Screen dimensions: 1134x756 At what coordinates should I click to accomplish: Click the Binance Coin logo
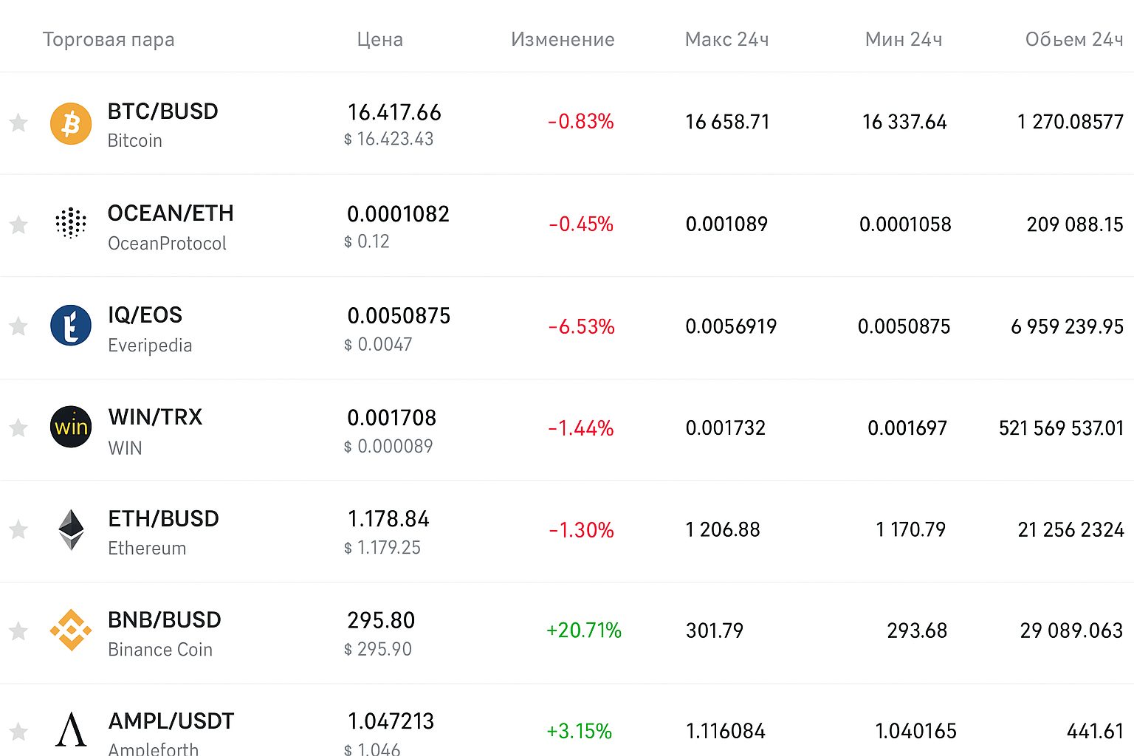pyautogui.click(x=71, y=630)
